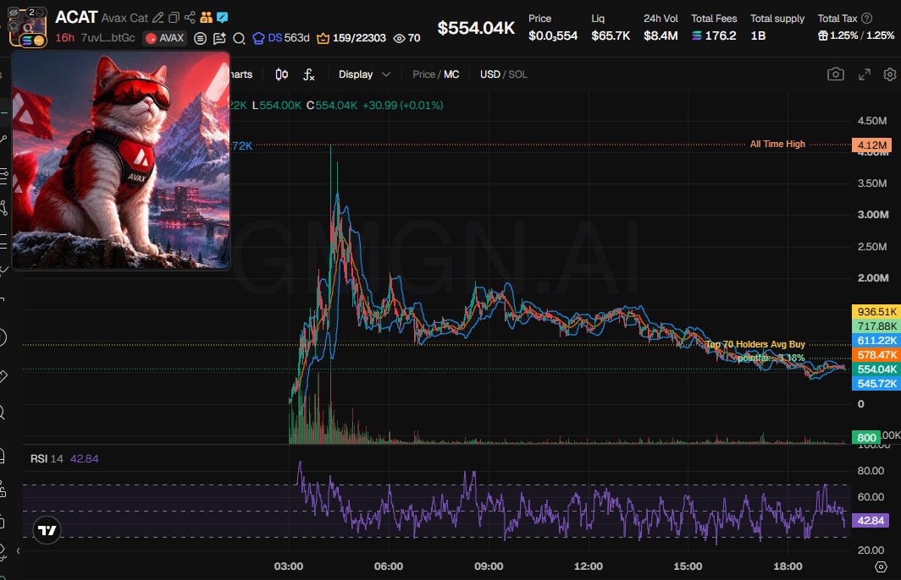Click the Top 70 Holders Avg Buy label

click(x=755, y=344)
